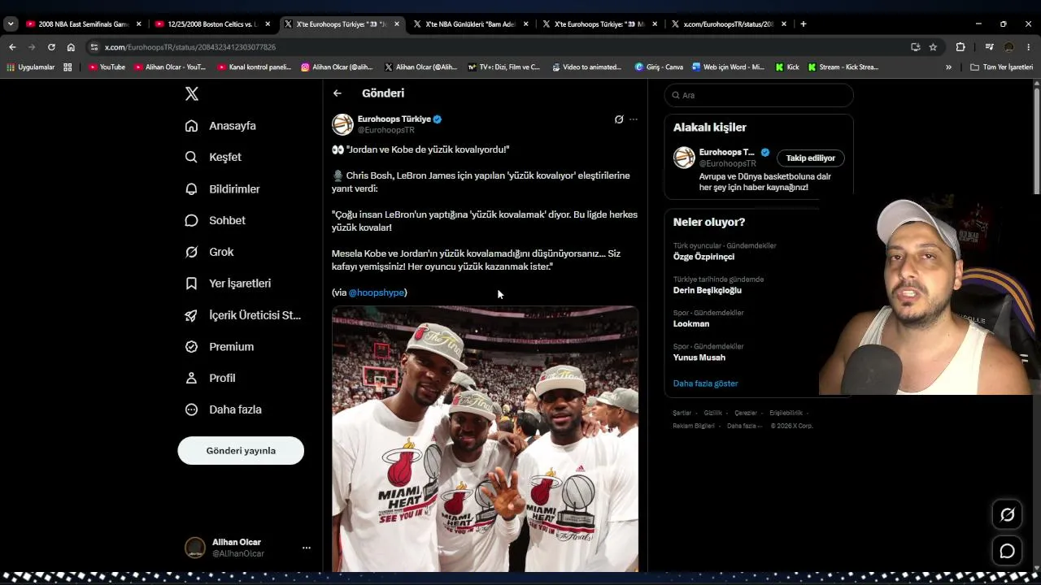1041x585 pixels.
Task: Open the TV+ Dizi, Film bookmark
Action: point(504,67)
